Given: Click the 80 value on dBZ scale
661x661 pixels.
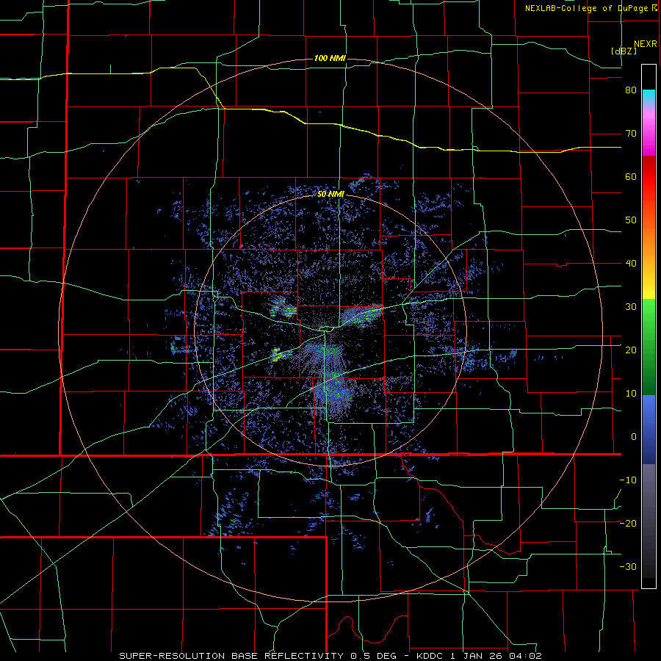Looking at the screenshot, I should [631, 90].
